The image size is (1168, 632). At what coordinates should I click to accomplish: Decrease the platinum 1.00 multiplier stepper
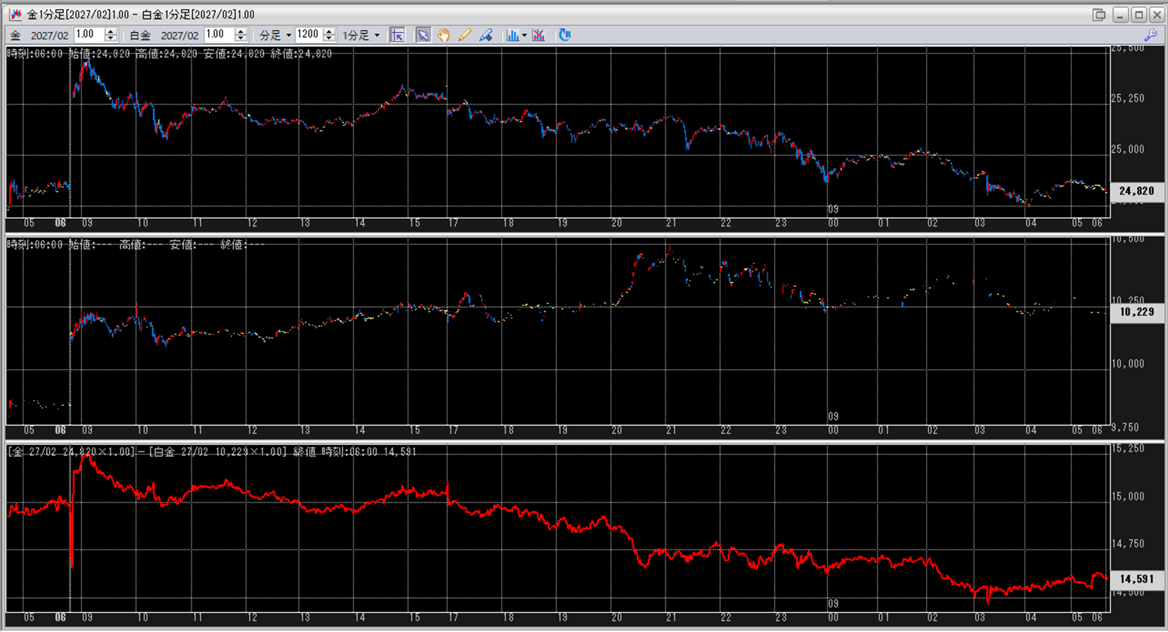coord(241,39)
